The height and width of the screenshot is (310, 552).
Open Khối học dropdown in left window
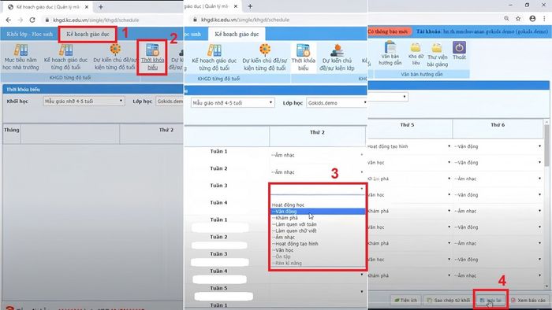click(84, 101)
